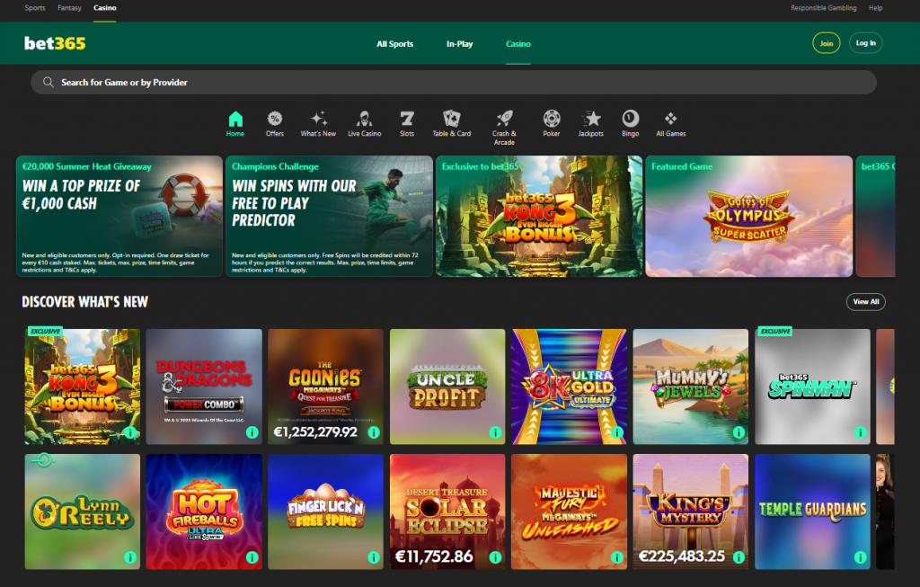Launch the Hot Fireballs Ultra tile
920x587 pixels.
(204, 511)
